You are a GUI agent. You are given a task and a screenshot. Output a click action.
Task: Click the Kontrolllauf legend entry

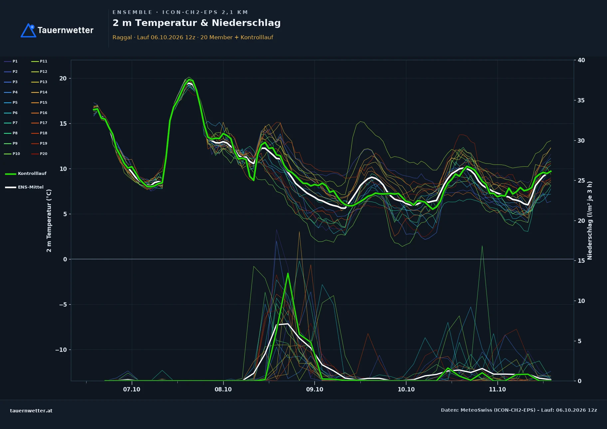point(26,174)
